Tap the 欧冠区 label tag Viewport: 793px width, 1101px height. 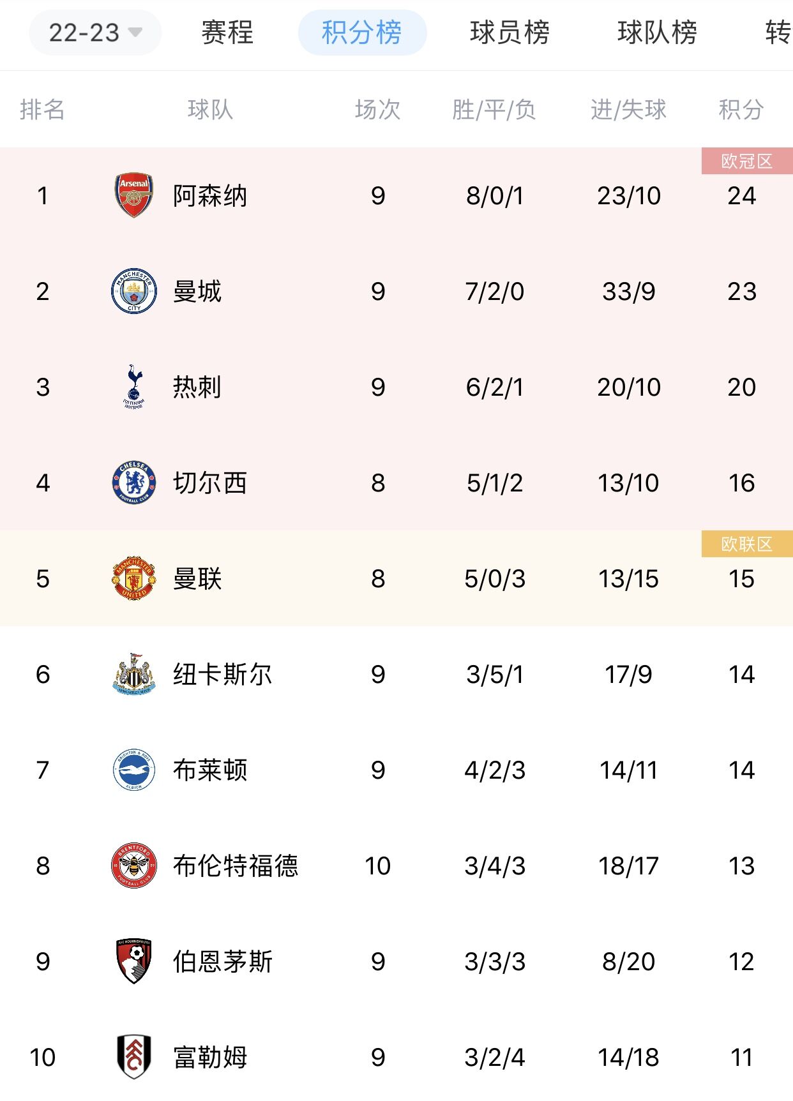747,161
